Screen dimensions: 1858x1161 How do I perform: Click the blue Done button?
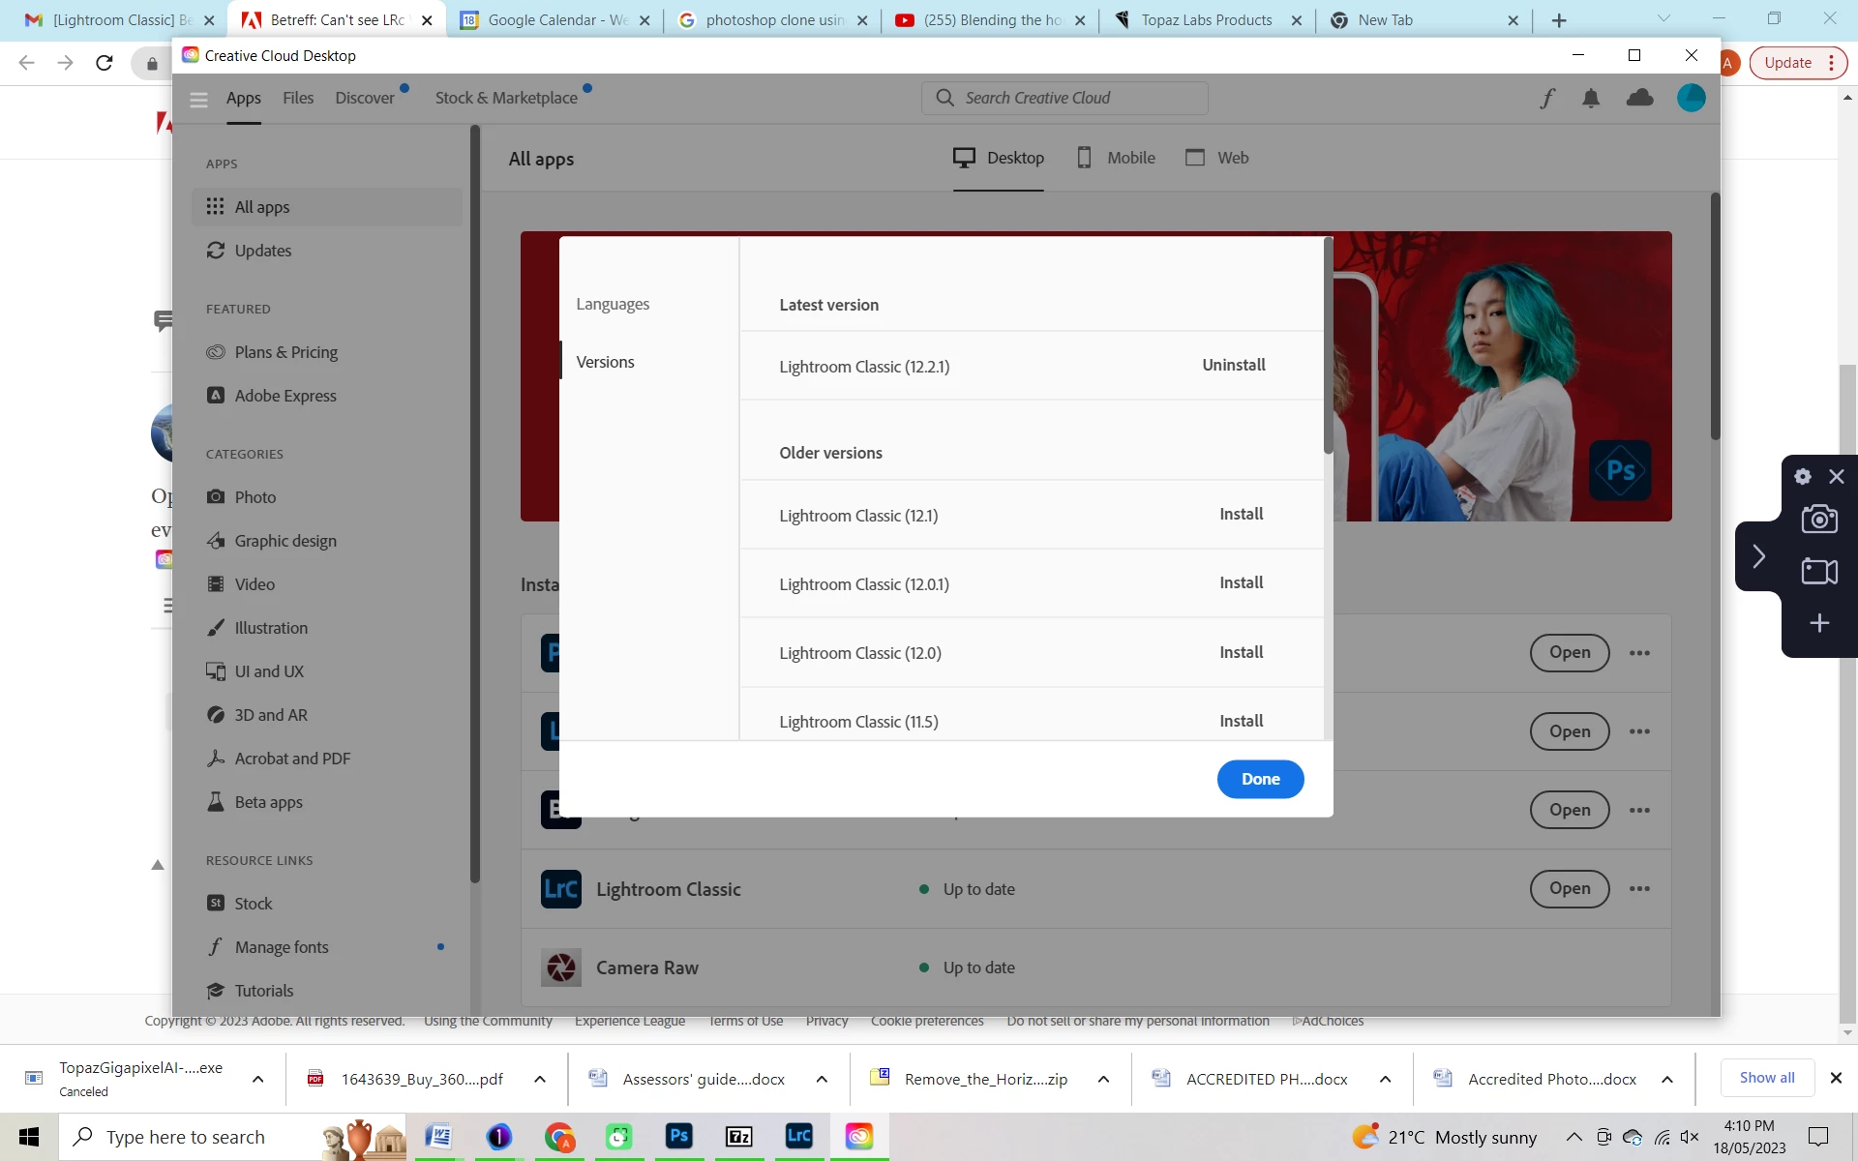[1260, 780]
